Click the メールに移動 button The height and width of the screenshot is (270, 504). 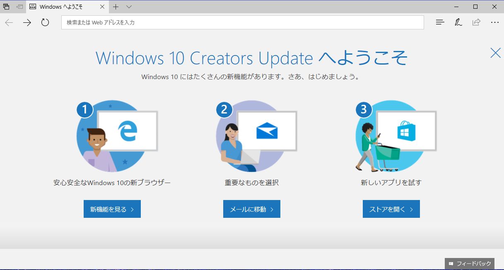252,209
